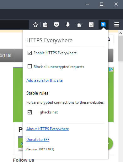Minimize the browser window
The image size is (123, 162).
[x=88, y=4]
